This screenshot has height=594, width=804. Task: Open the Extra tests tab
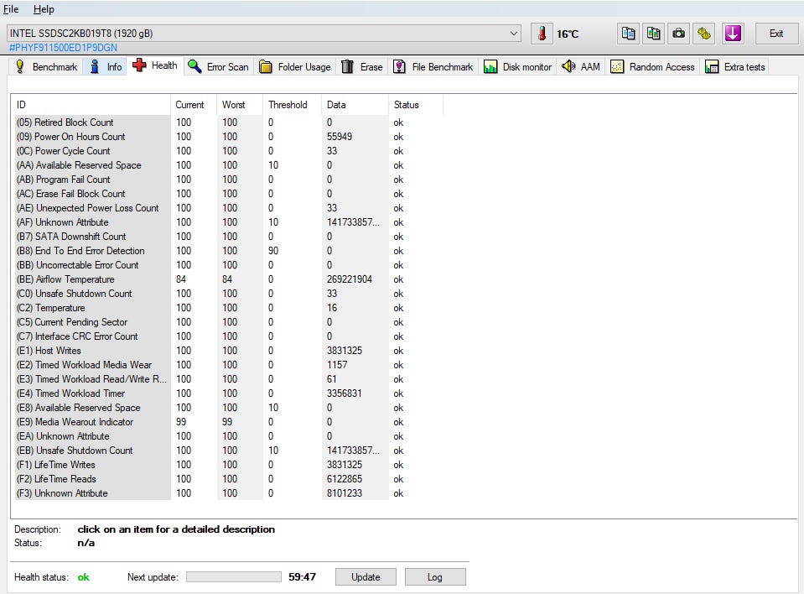coord(735,67)
